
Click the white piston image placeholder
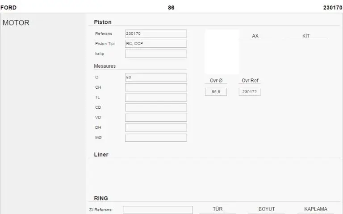(222, 52)
